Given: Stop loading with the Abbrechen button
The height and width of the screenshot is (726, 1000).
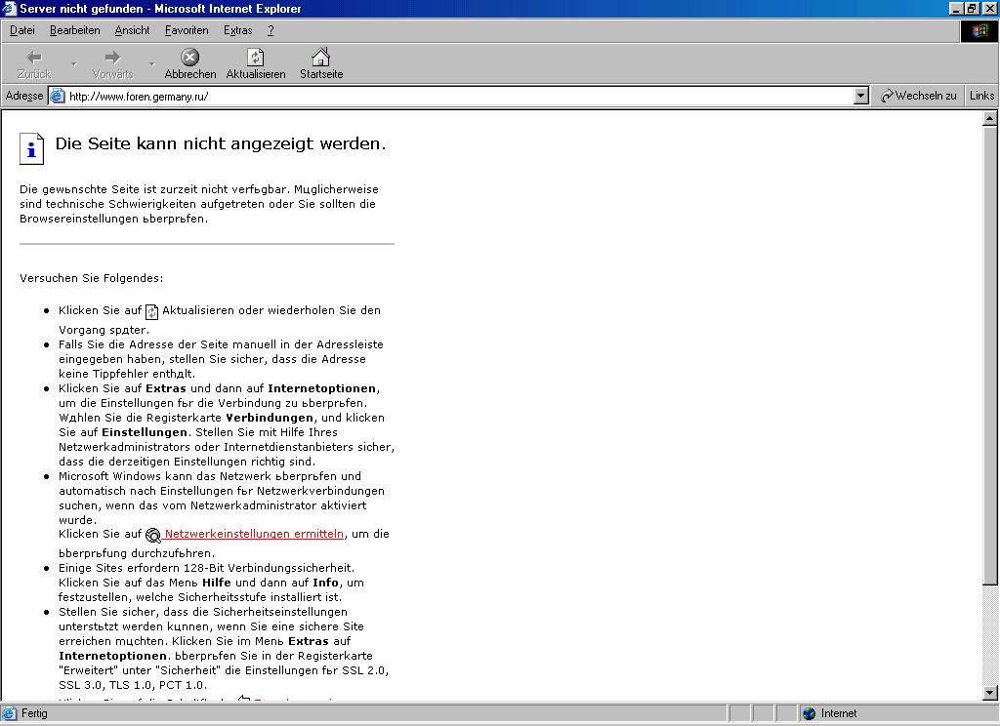Looking at the screenshot, I should pyautogui.click(x=190, y=64).
